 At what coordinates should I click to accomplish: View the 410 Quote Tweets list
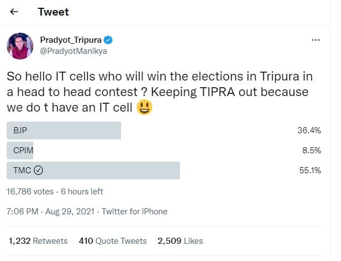(x=113, y=241)
